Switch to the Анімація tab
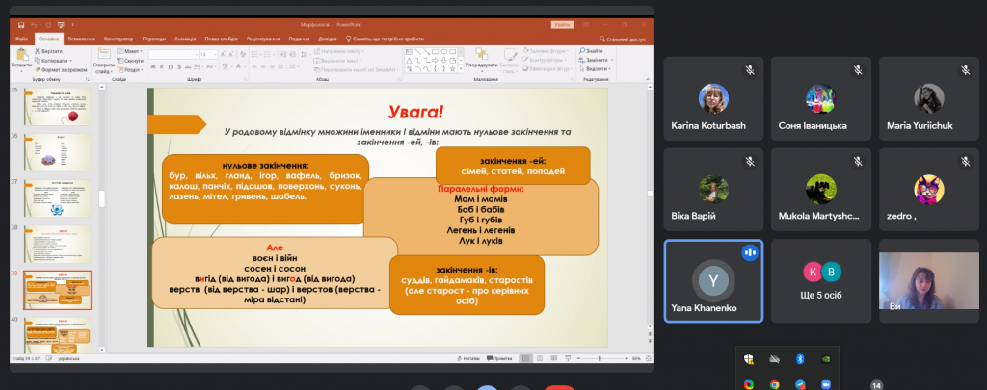 (x=185, y=39)
